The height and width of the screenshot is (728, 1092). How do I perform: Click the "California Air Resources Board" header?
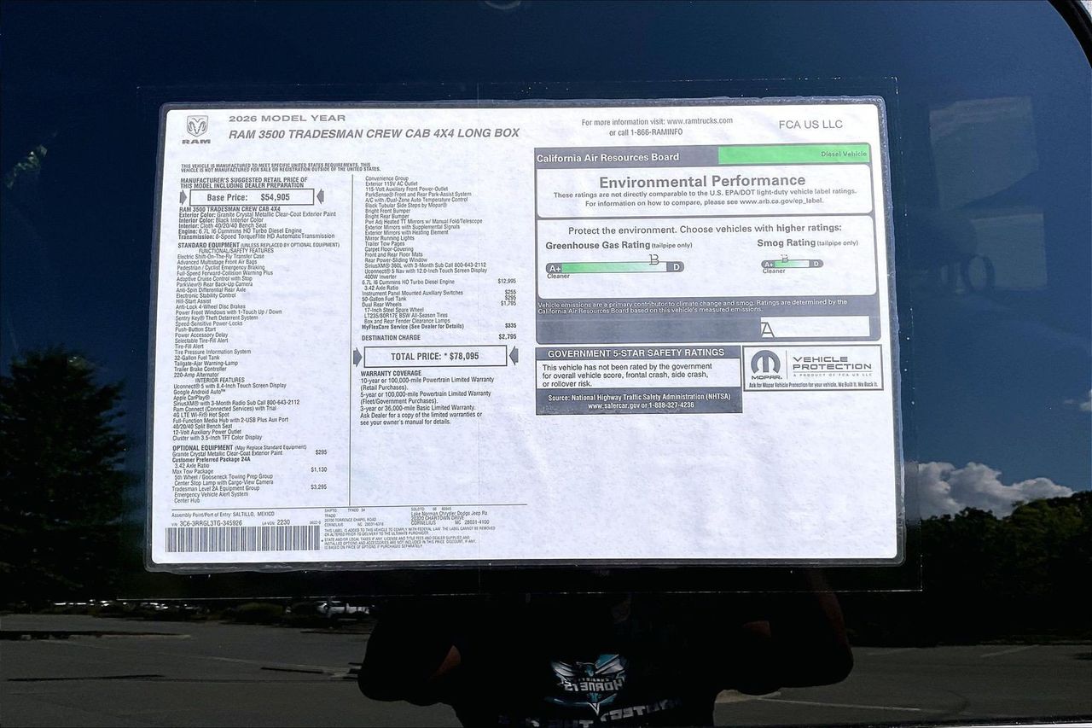point(607,158)
